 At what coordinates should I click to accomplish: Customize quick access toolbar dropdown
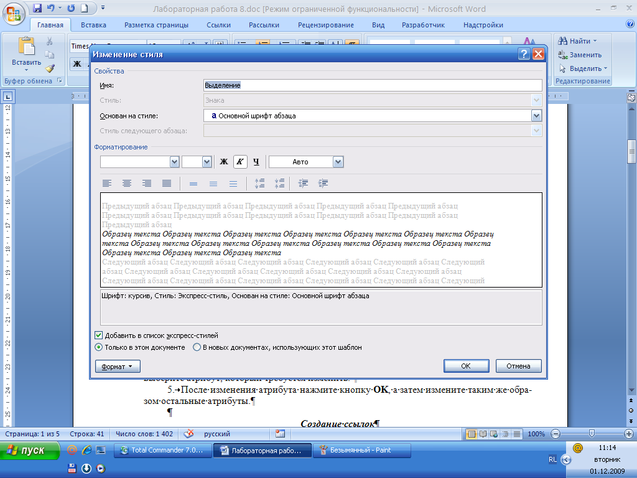[x=103, y=7]
